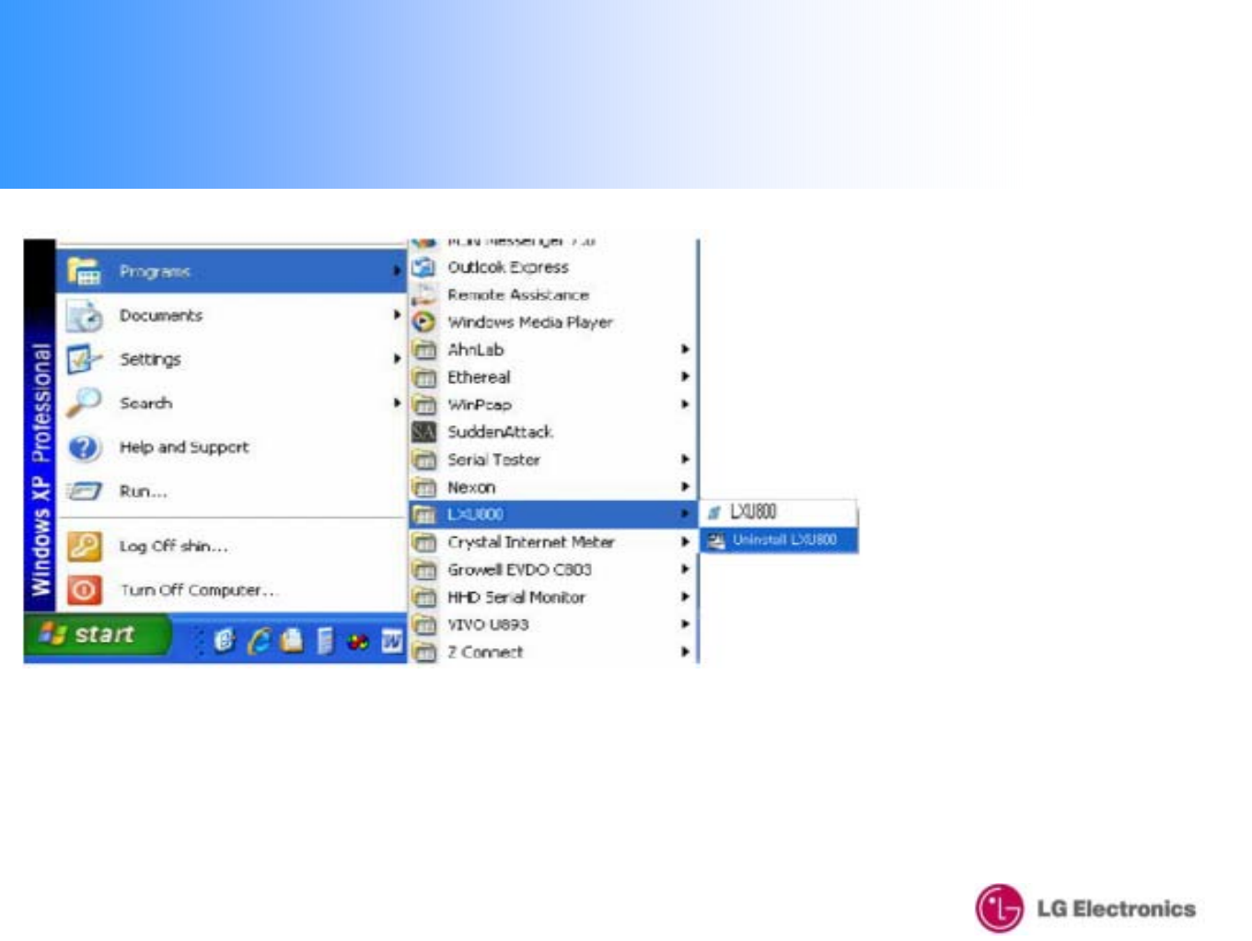Launch Internet Explorer from Quick Launch
Screen dimensions: 1252x941
coord(259,641)
